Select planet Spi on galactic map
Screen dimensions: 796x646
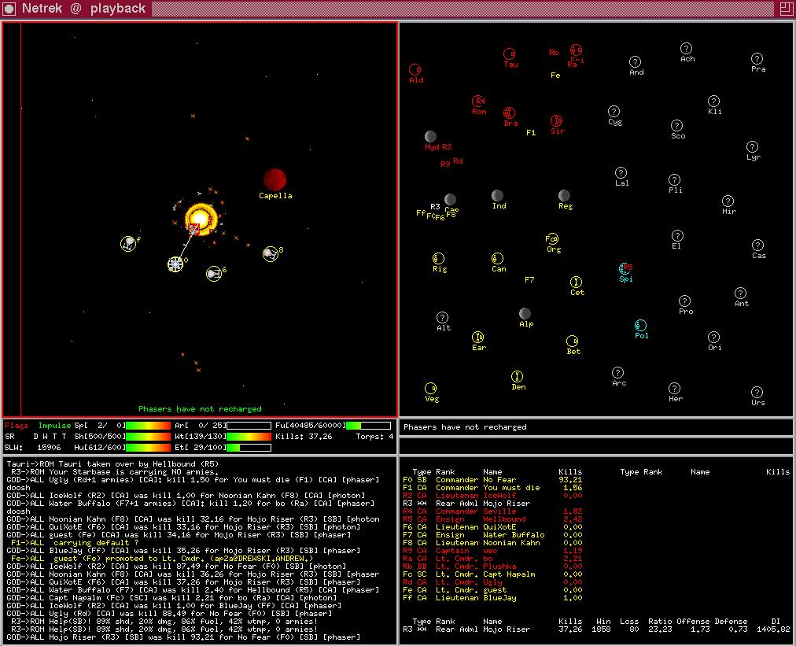(625, 268)
